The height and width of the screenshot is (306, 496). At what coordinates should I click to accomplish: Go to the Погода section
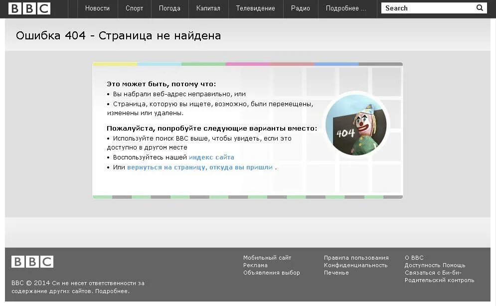point(169,8)
